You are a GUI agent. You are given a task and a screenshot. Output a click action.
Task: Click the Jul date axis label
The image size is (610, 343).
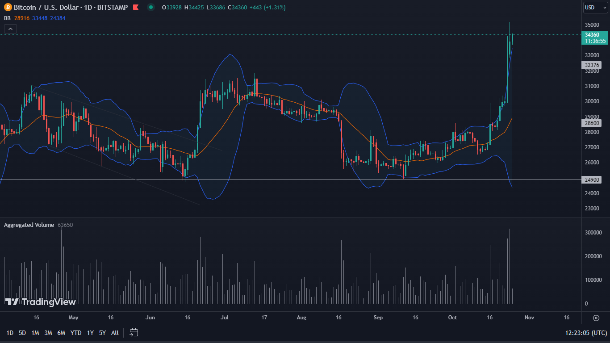click(225, 318)
